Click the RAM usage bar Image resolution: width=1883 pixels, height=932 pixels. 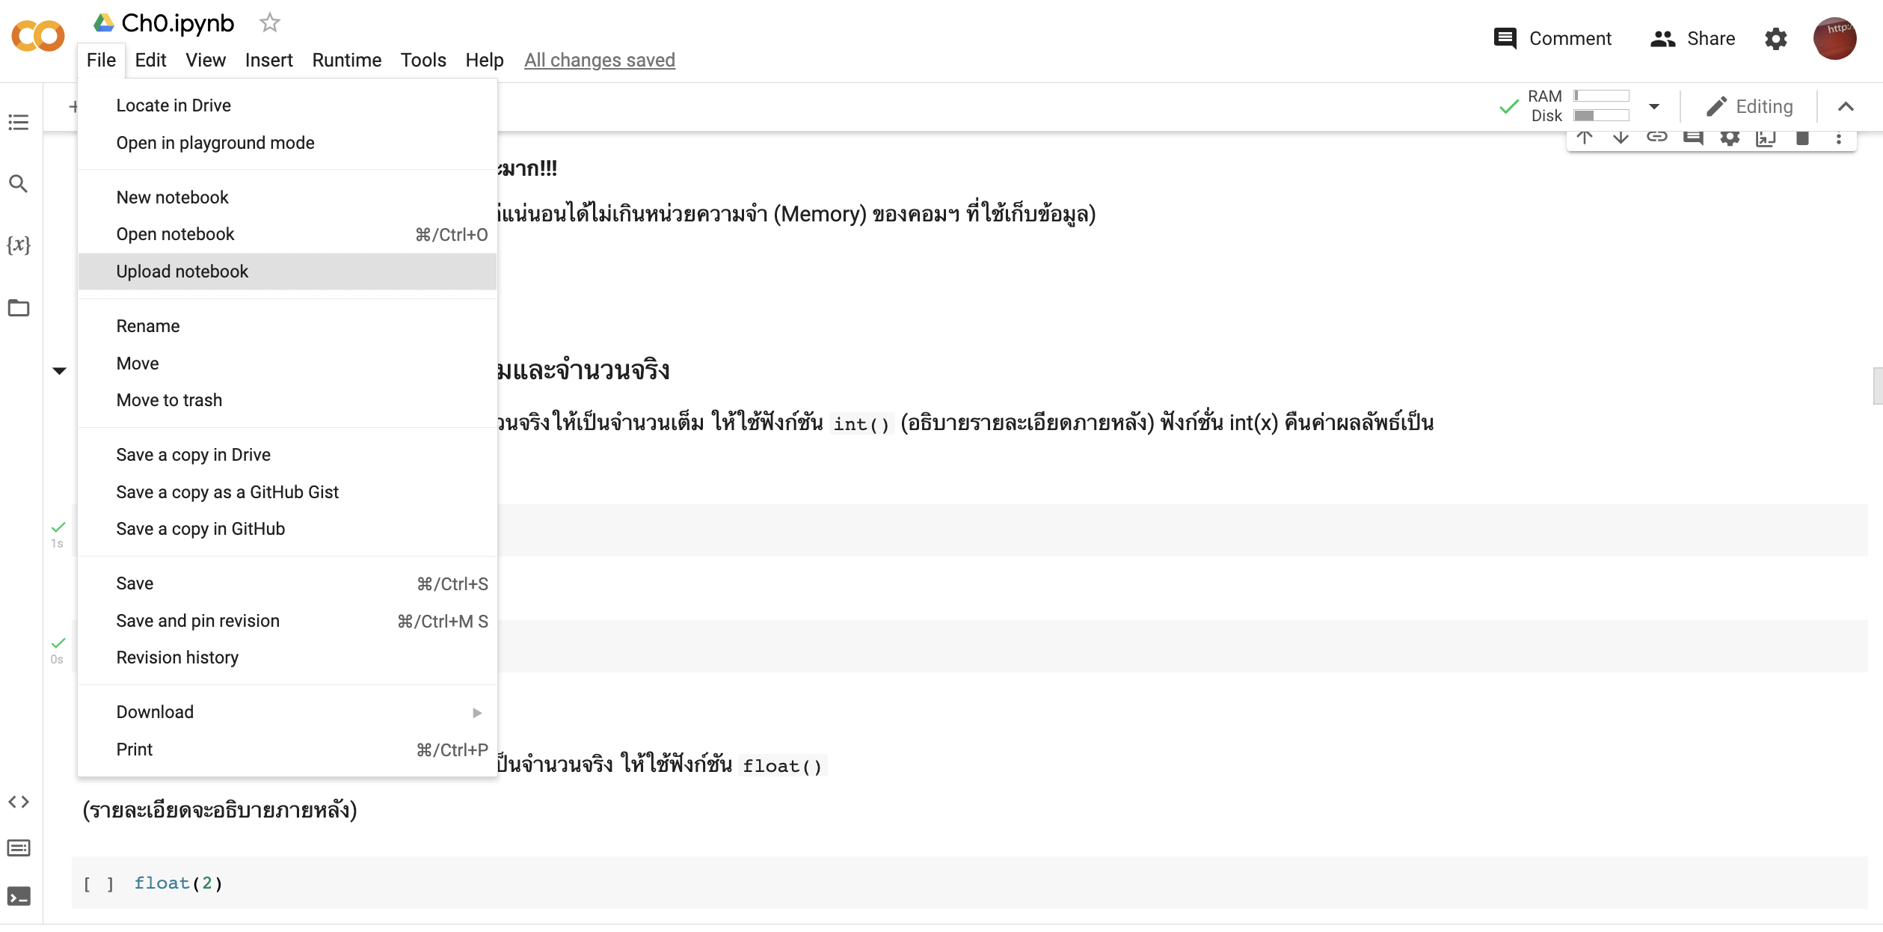(1601, 96)
